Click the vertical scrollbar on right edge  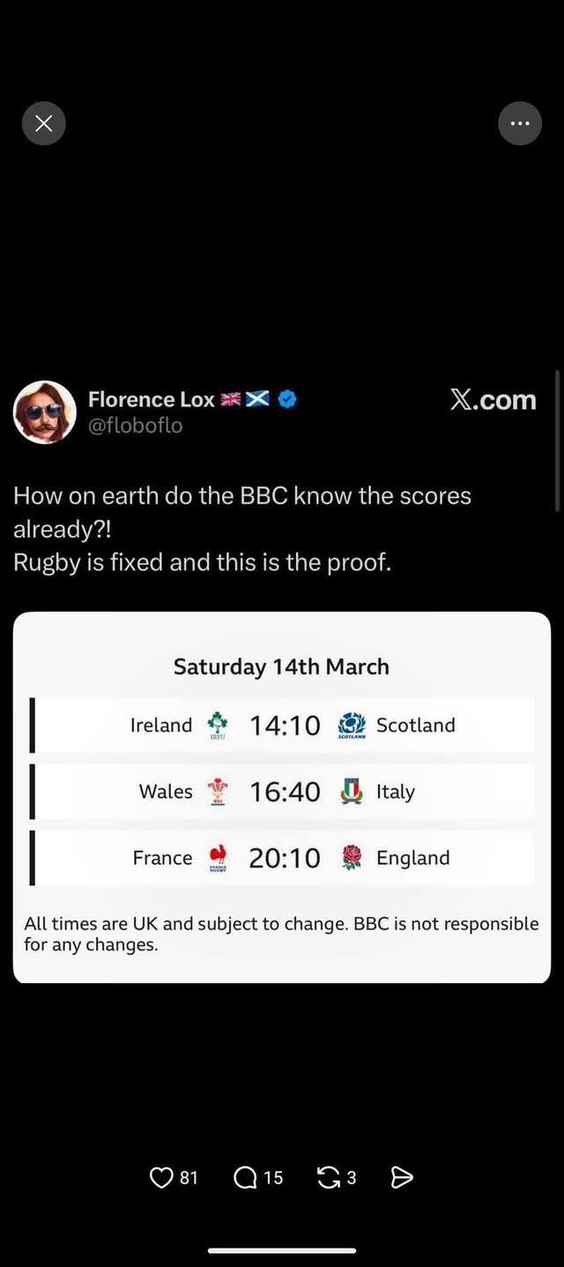557,441
